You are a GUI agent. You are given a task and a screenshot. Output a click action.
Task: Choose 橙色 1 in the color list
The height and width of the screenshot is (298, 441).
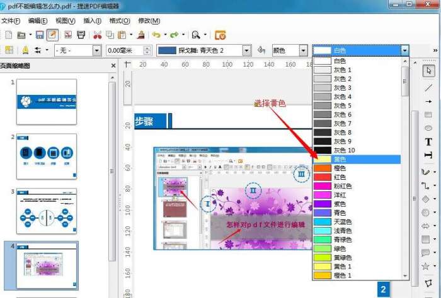pyautogui.click(x=357, y=275)
